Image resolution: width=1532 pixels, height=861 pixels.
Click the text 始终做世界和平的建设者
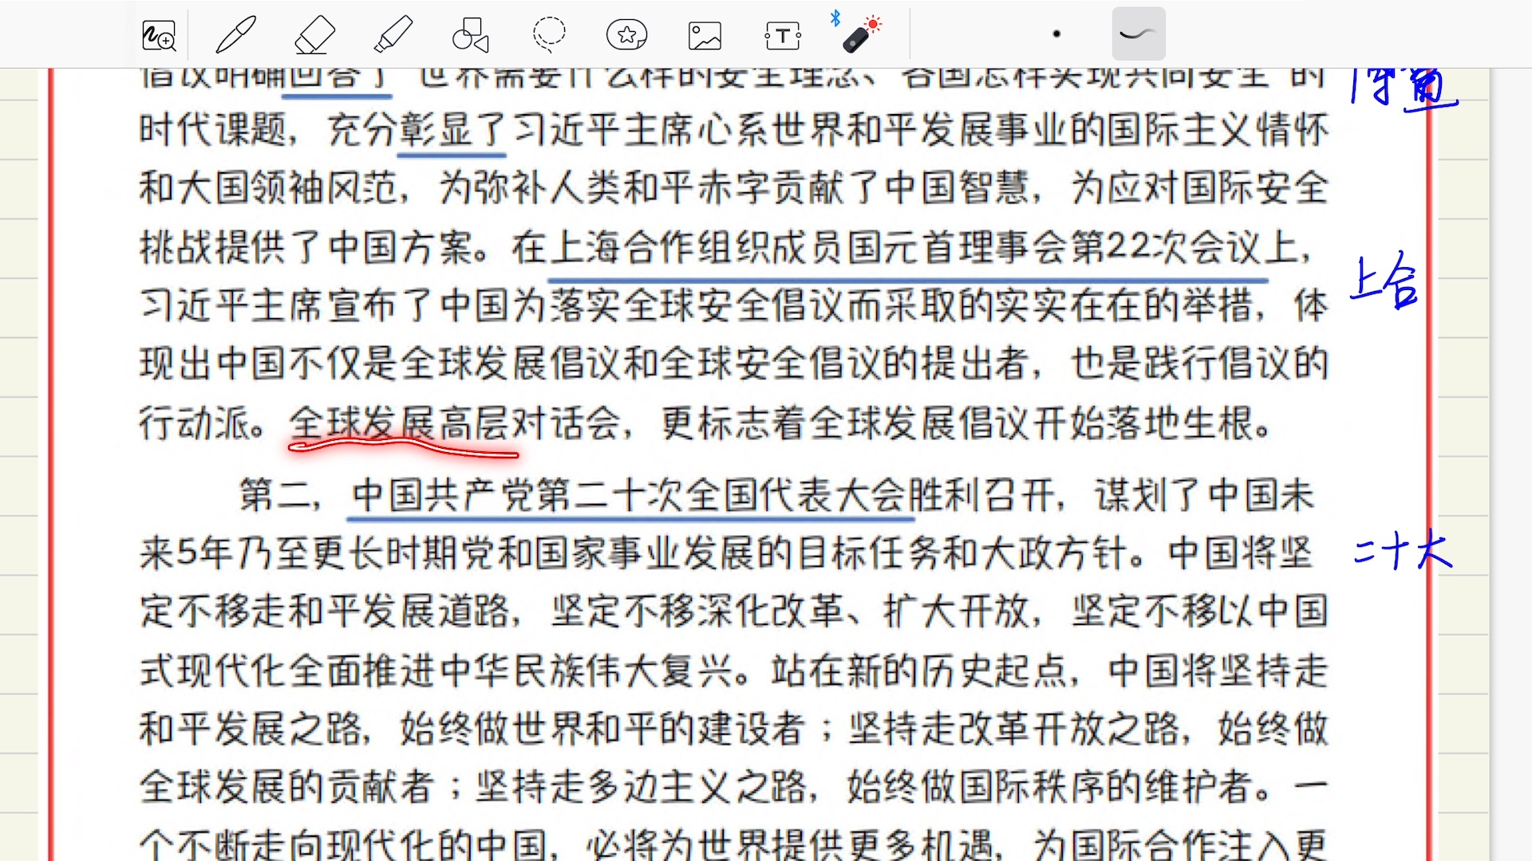[x=603, y=728]
